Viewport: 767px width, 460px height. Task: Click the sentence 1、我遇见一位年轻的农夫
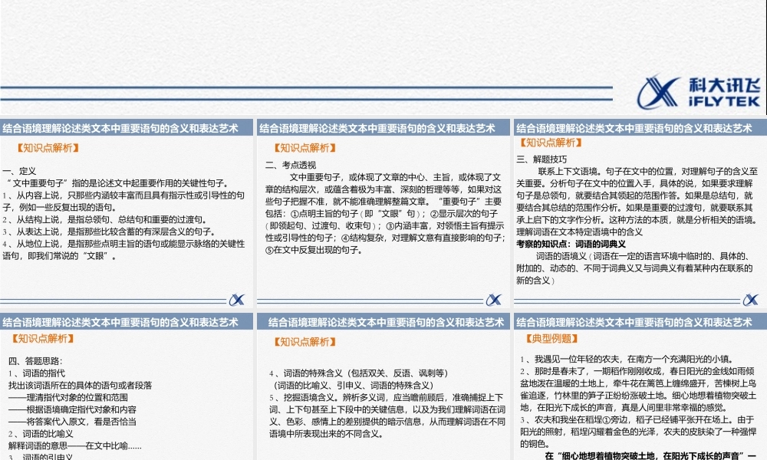pyautogui.click(x=627, y=359)
